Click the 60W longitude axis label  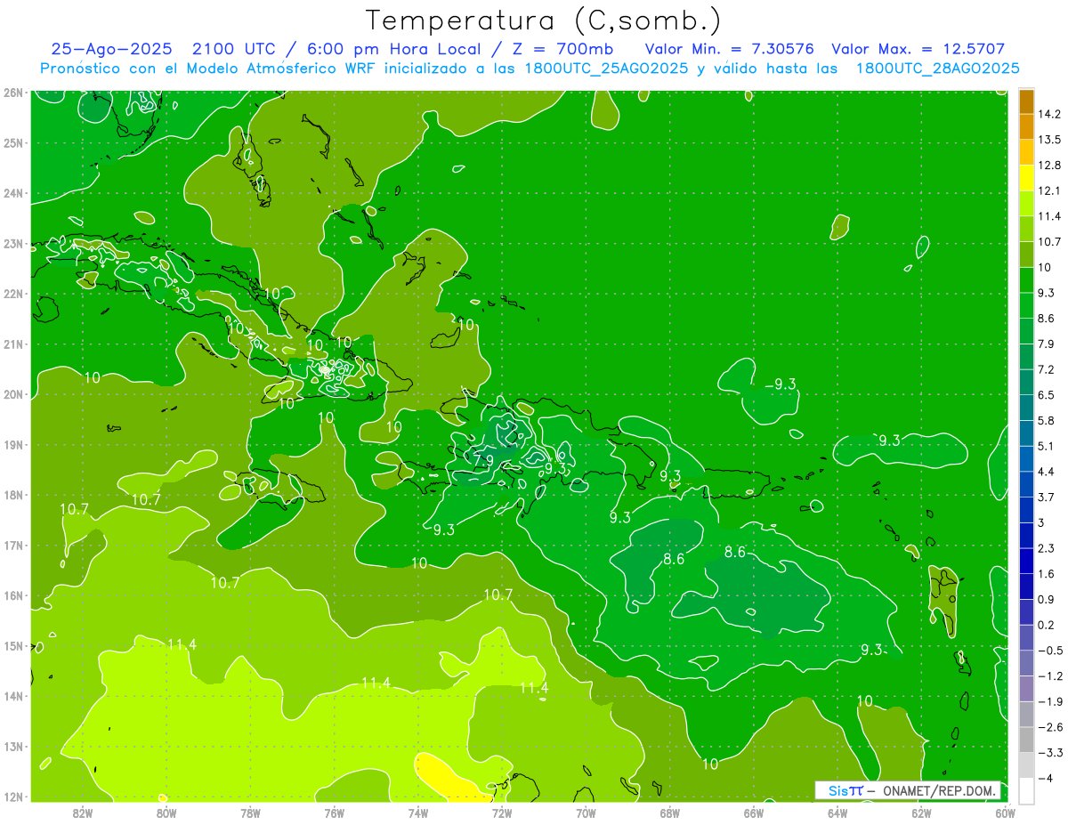[x=1005, y=812]
